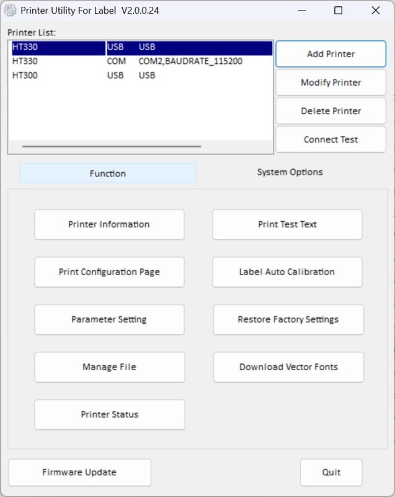Open Printer Information
Screen dimensions: 395x497
[109, 224]
